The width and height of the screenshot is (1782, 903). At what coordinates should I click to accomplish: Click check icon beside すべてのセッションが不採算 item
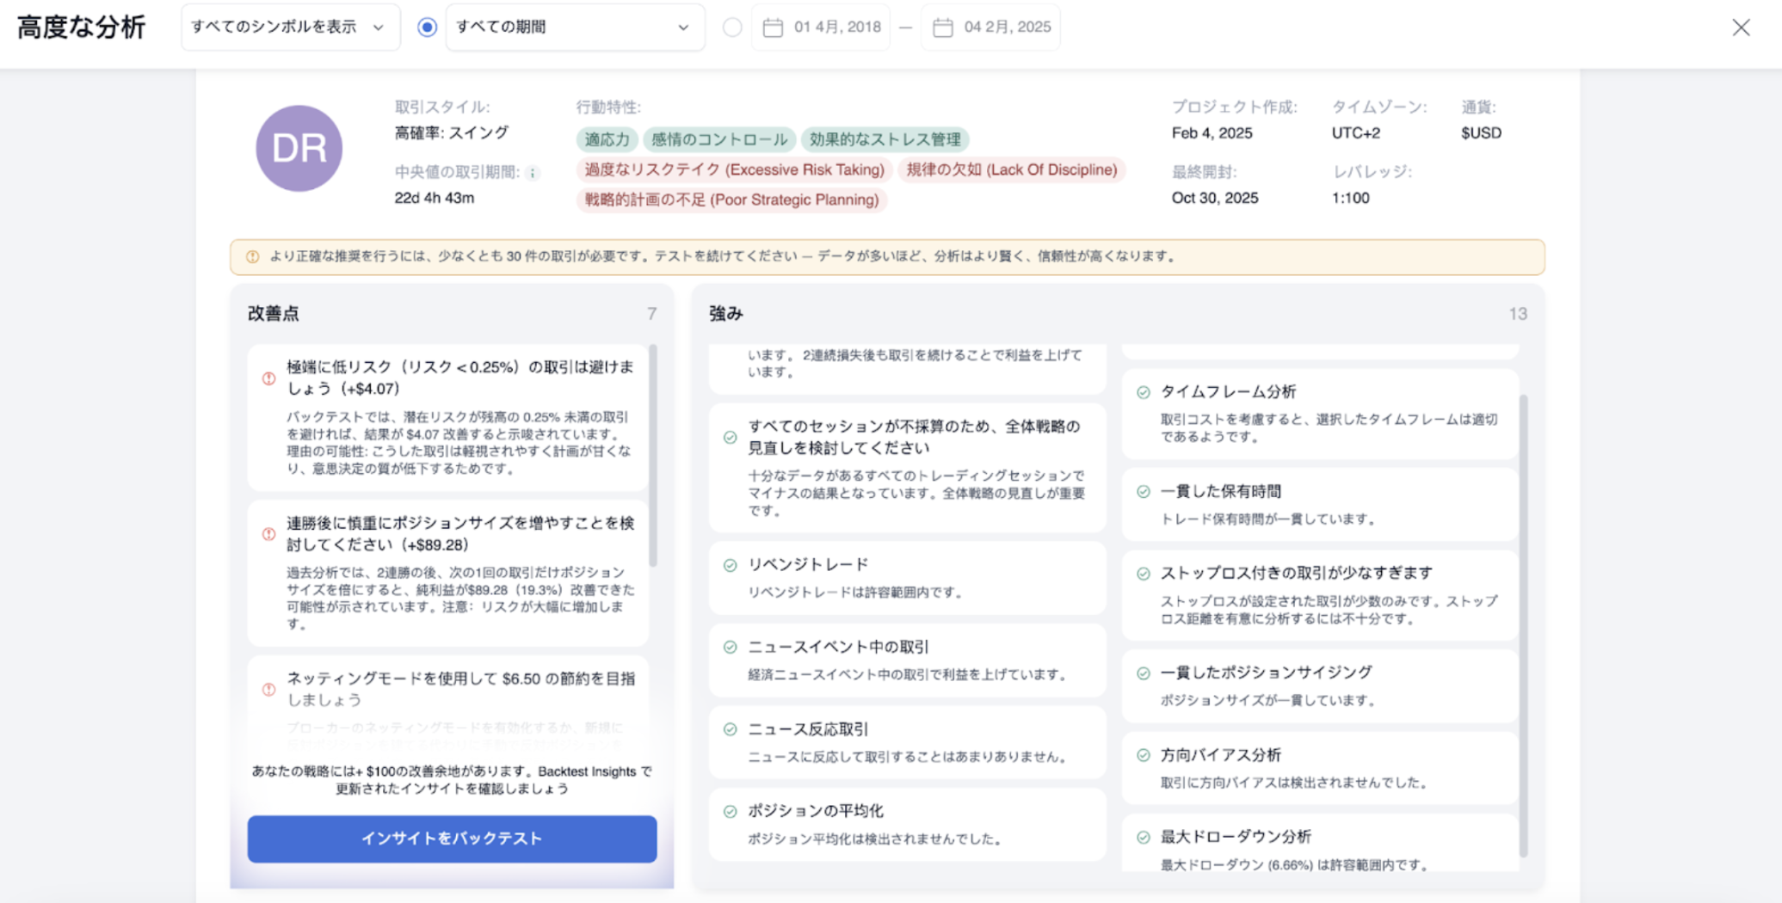click(730, 438)
